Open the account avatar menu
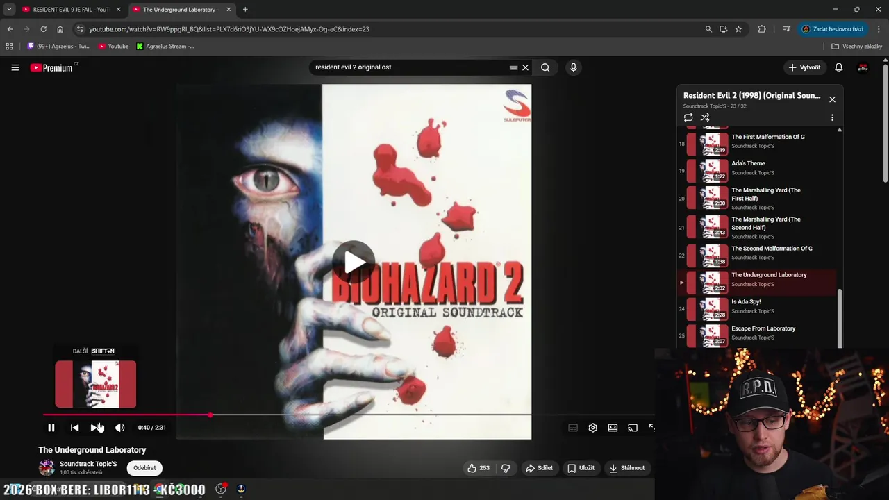889x500 pixels. 863,67
